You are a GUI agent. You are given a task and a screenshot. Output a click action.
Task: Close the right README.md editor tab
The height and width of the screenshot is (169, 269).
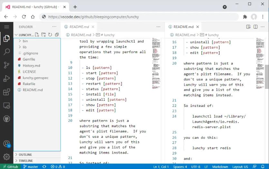pos(197,27)
